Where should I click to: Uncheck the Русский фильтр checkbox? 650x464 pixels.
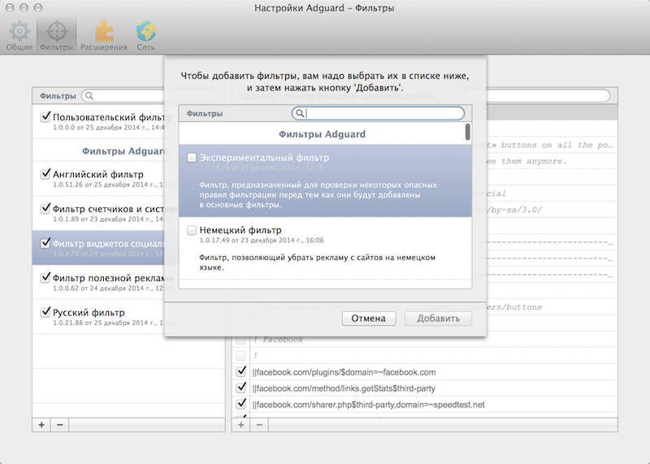(x=45, y=312)
